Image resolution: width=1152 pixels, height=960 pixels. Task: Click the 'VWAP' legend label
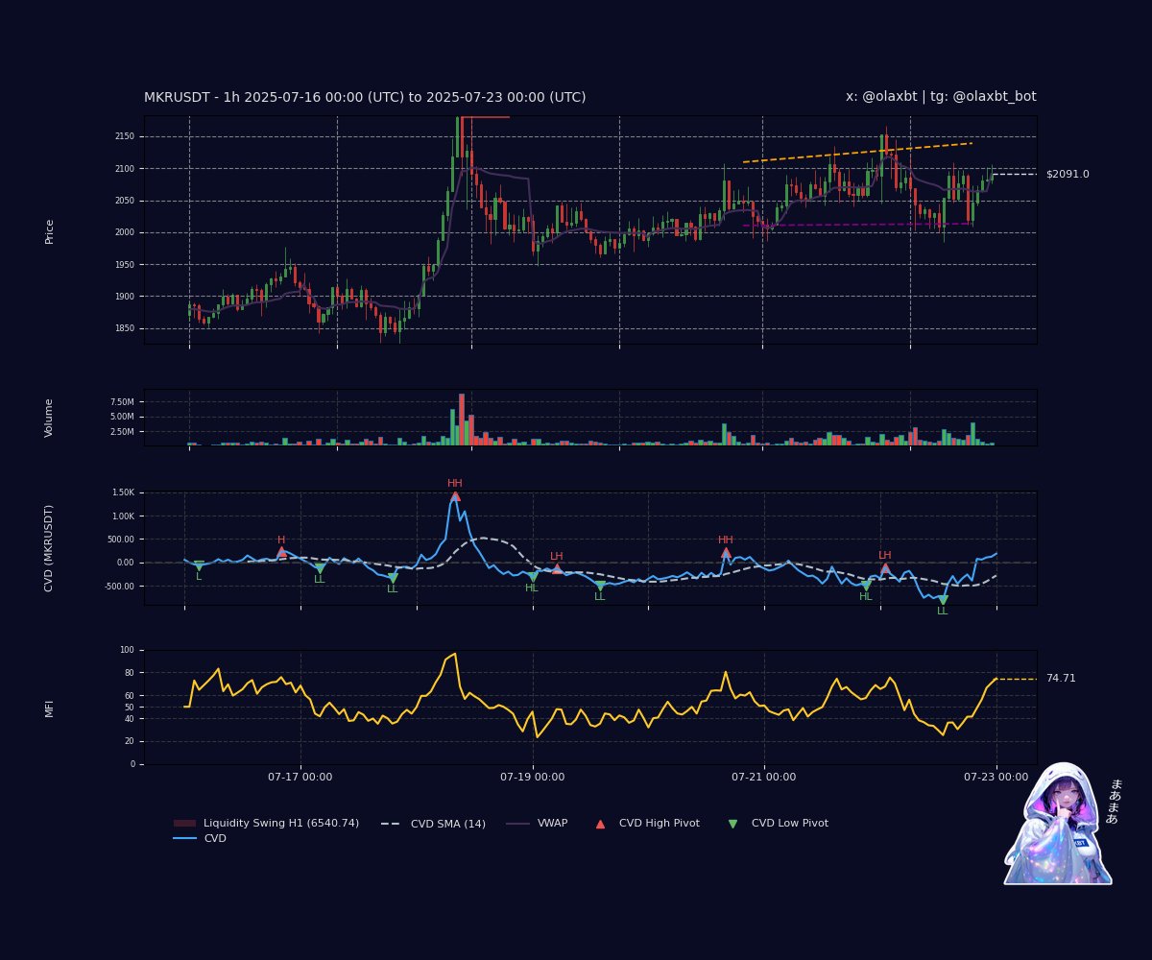[552, 824]
